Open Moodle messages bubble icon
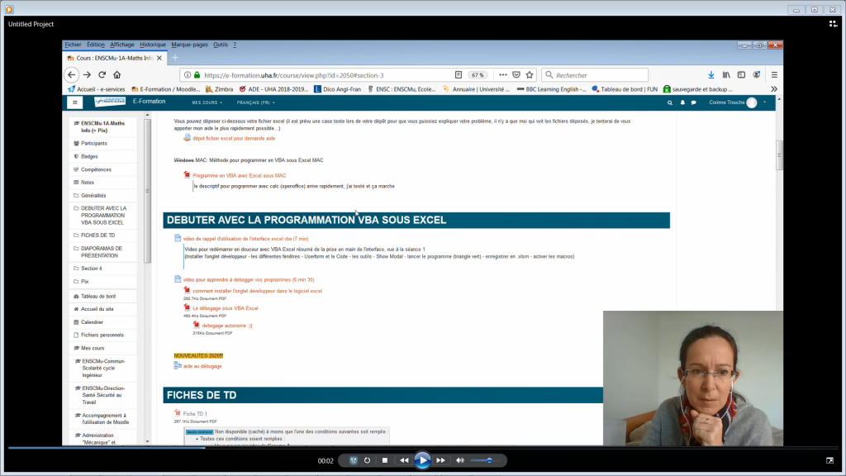846x476 pixels. coord(694,102)
